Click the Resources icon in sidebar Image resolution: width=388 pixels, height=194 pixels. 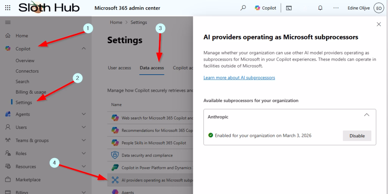pos(8,167)
